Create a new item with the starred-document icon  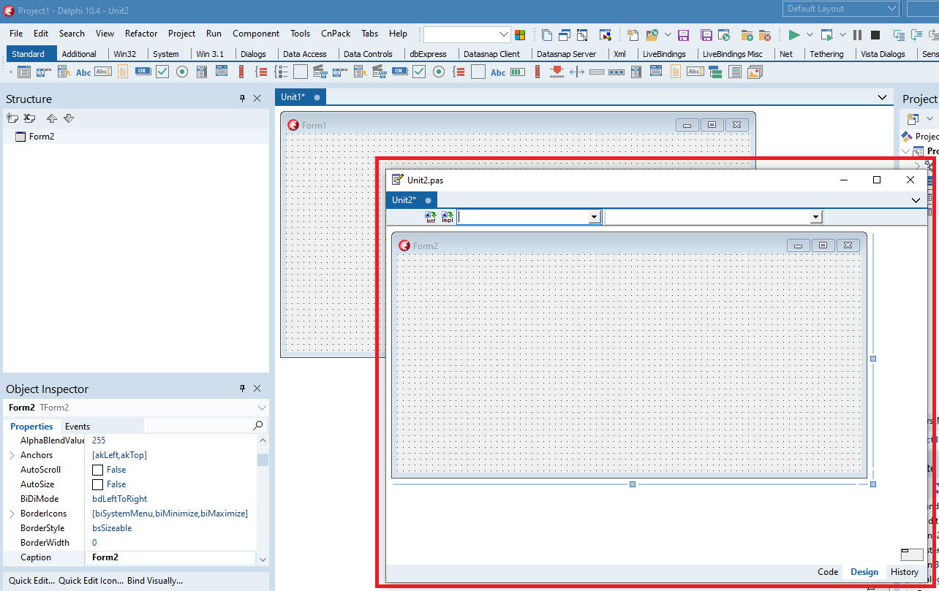(633, 34)
